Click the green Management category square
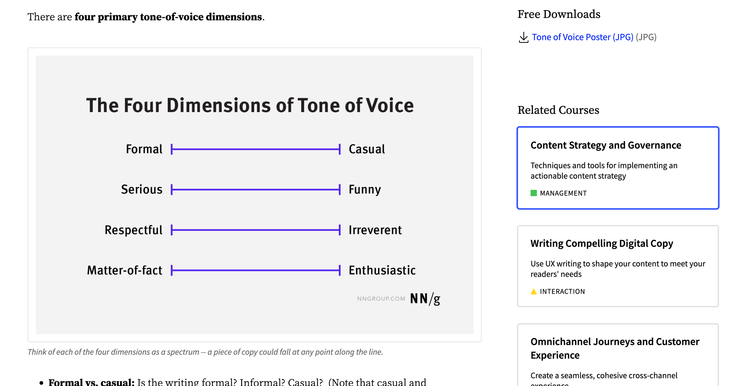746x386 pixels. click(x=534, y=193)
